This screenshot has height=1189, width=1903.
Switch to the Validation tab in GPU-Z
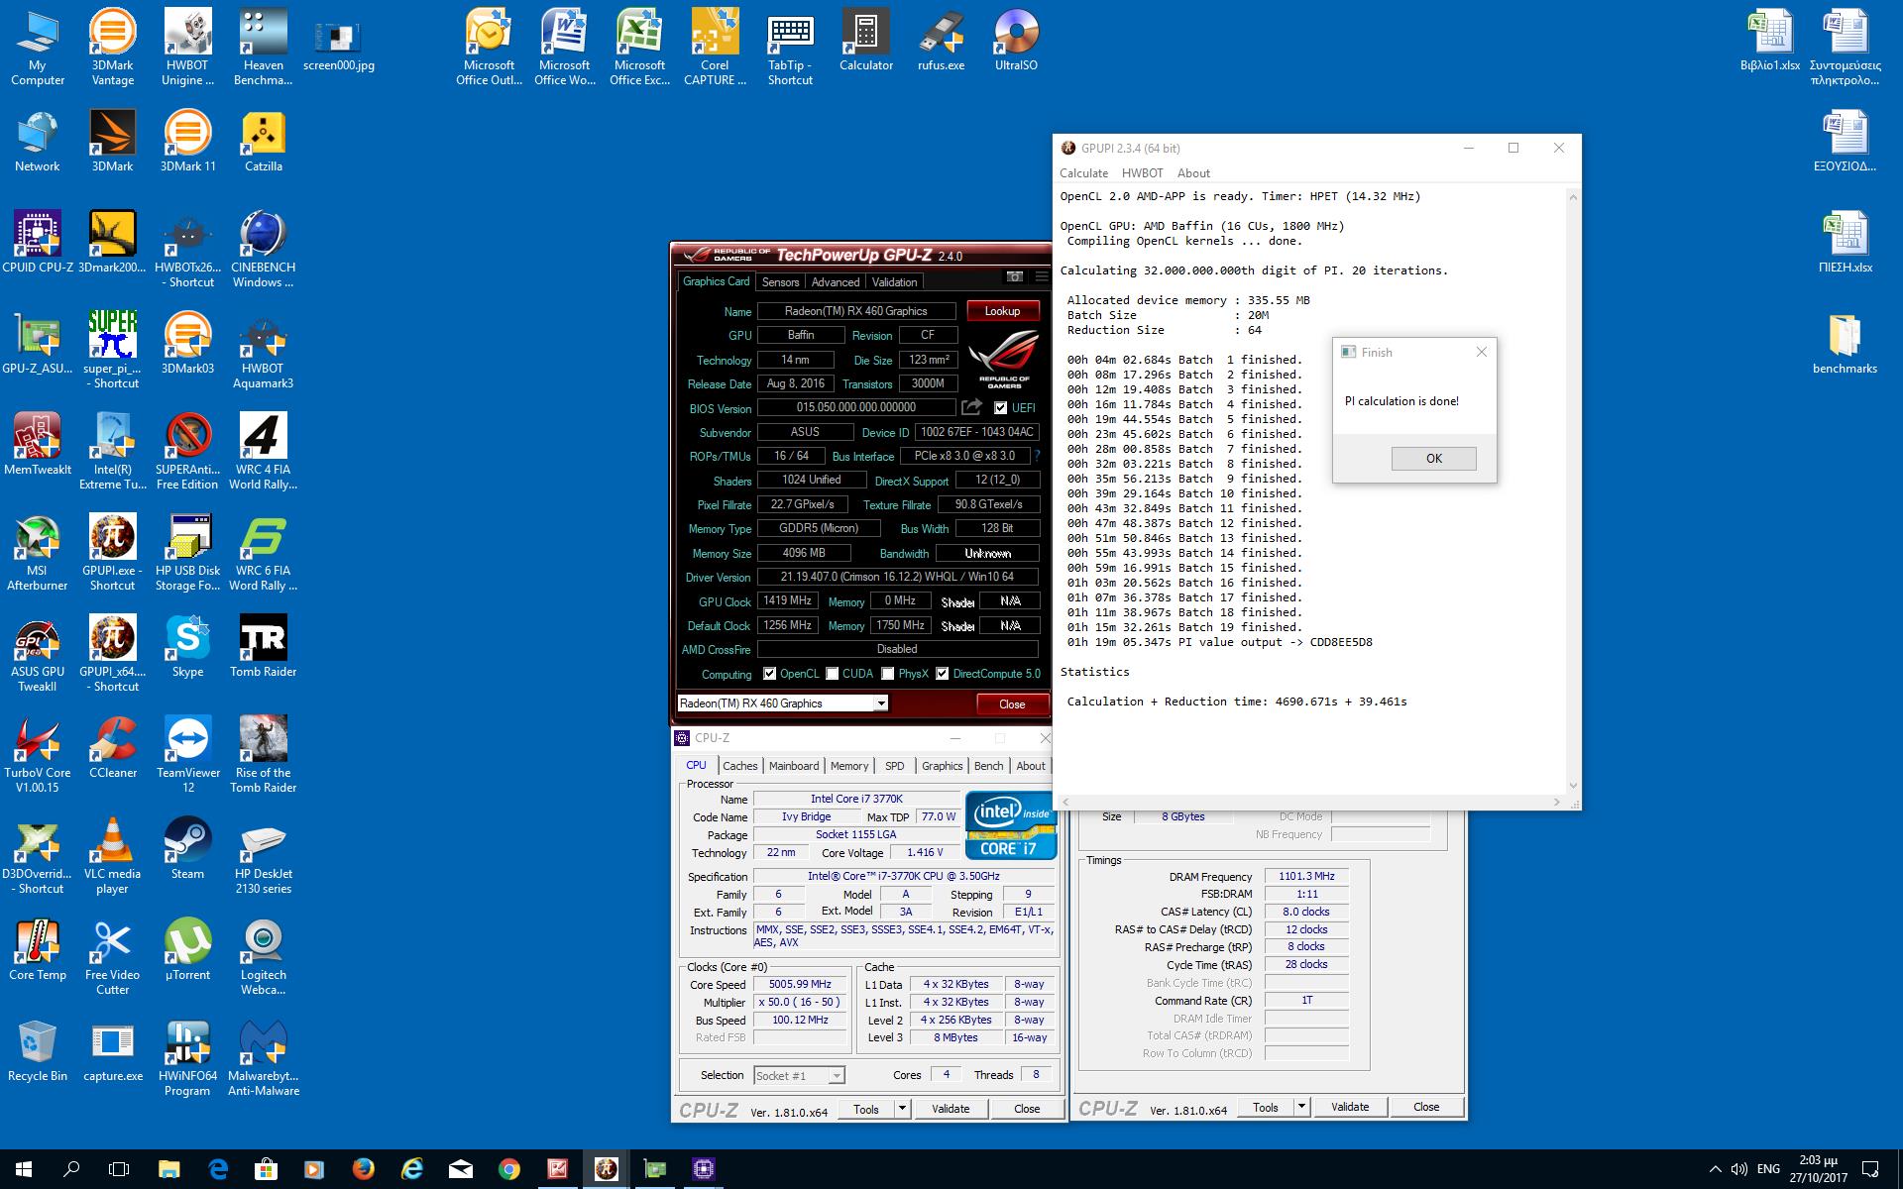point(894,282)
